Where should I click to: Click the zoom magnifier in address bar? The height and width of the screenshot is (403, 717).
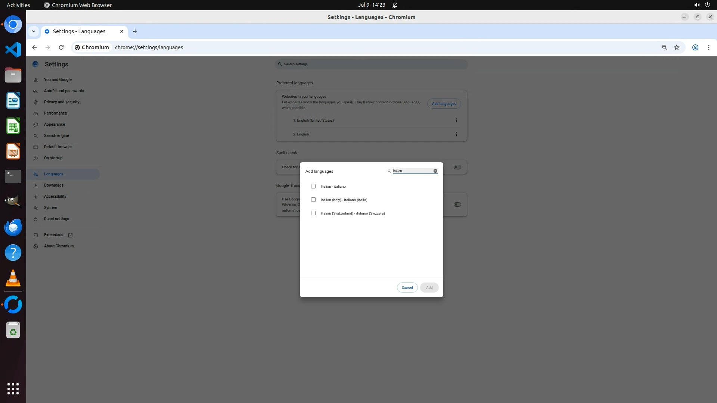click(x=664, y=47)
